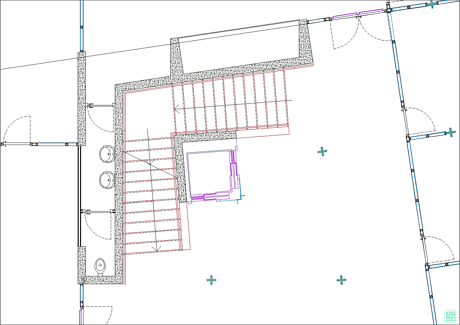This screenshot has height=325, width=460.
Task: Pick the green dashed grid stamp
Action: pyautogui.click(x=450, y=316)
